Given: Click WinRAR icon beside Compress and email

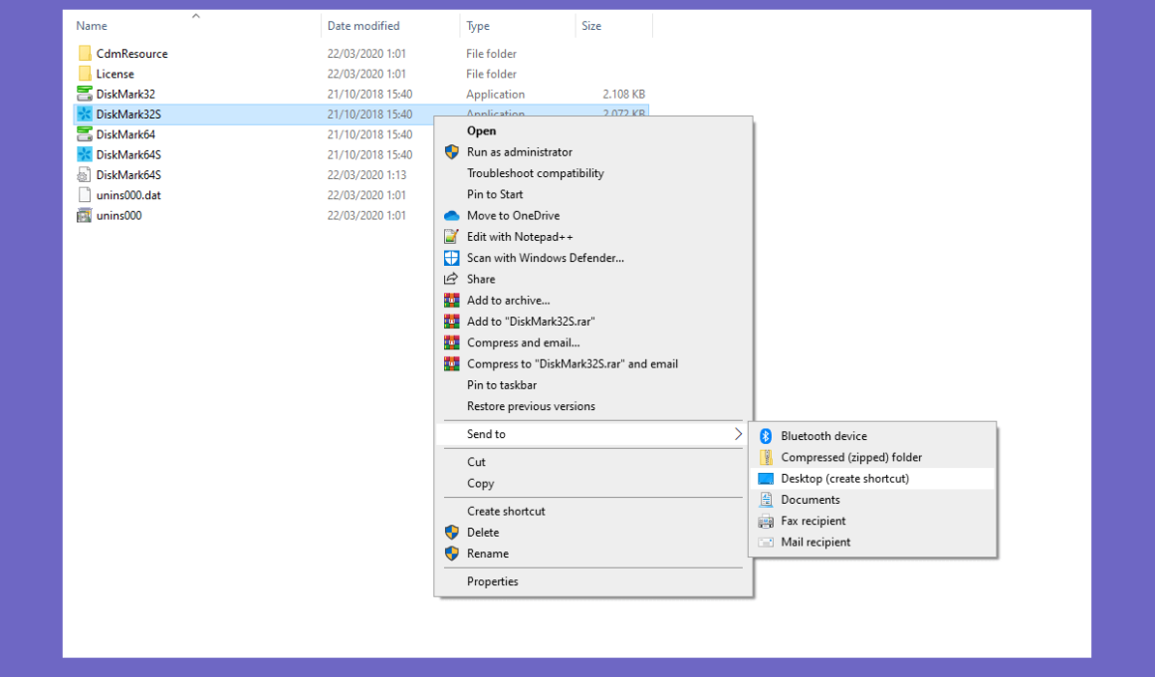Looking at the screenshot, I should pos(451,342).
